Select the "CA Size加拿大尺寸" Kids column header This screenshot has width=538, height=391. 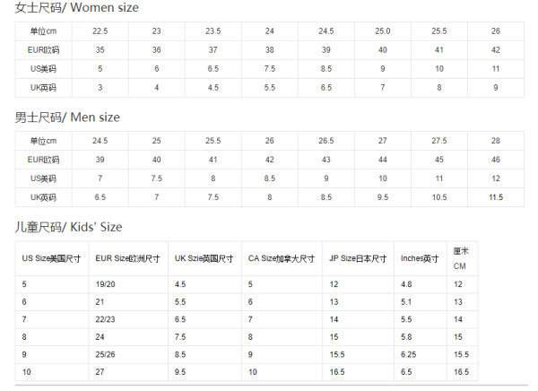282,259
